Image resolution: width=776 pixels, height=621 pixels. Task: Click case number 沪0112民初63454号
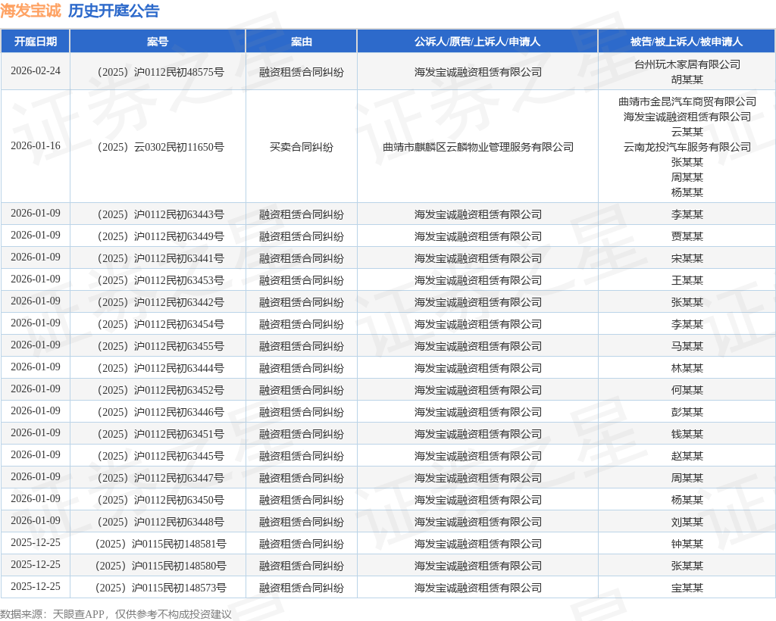(x=161, y=324)
